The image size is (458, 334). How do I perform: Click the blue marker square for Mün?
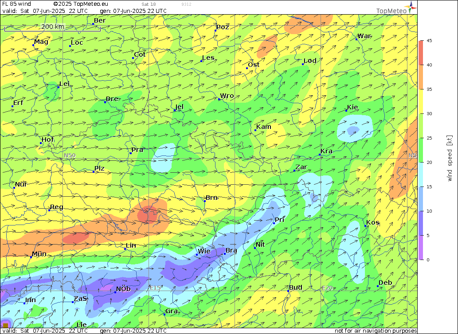click(x=31, y=257)
